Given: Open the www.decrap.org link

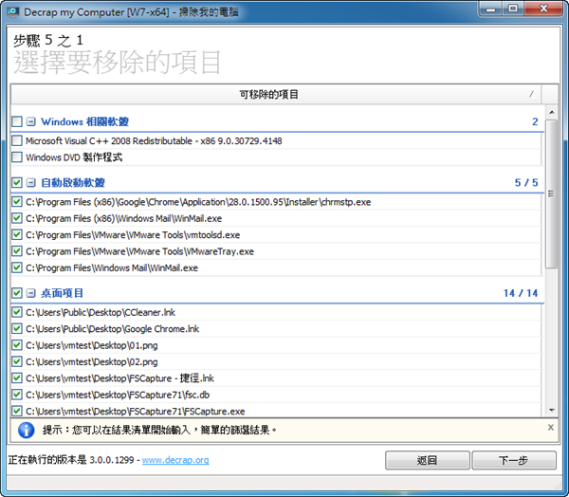Looking at the screenshot, I should coord(175,460).
